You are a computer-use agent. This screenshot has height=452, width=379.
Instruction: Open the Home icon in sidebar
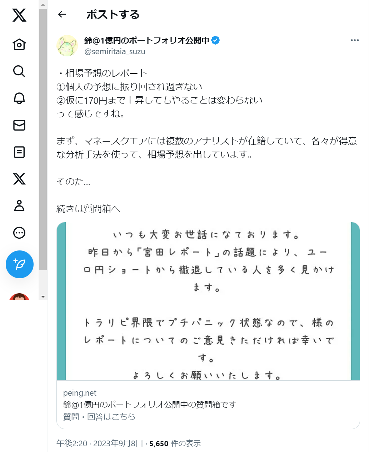point(19,44)
